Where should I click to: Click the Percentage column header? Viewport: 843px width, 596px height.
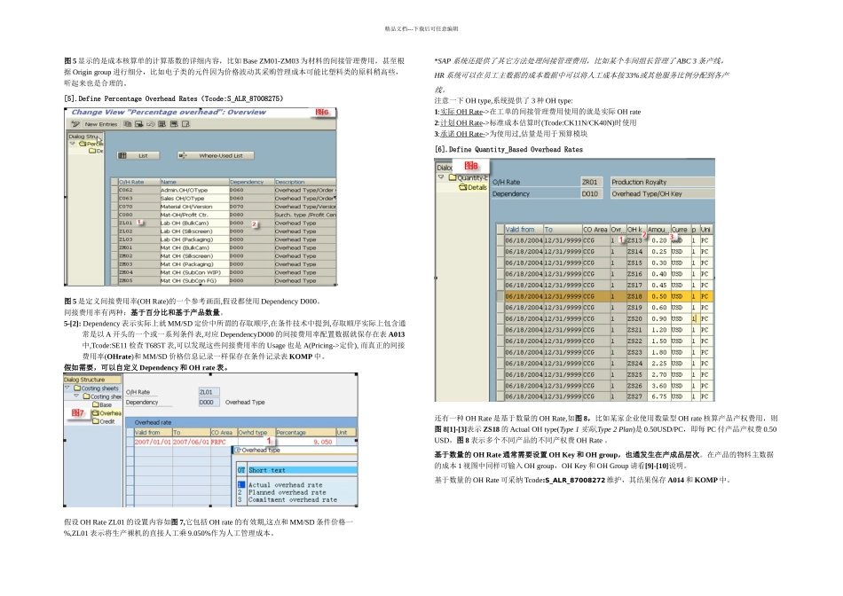305,432
